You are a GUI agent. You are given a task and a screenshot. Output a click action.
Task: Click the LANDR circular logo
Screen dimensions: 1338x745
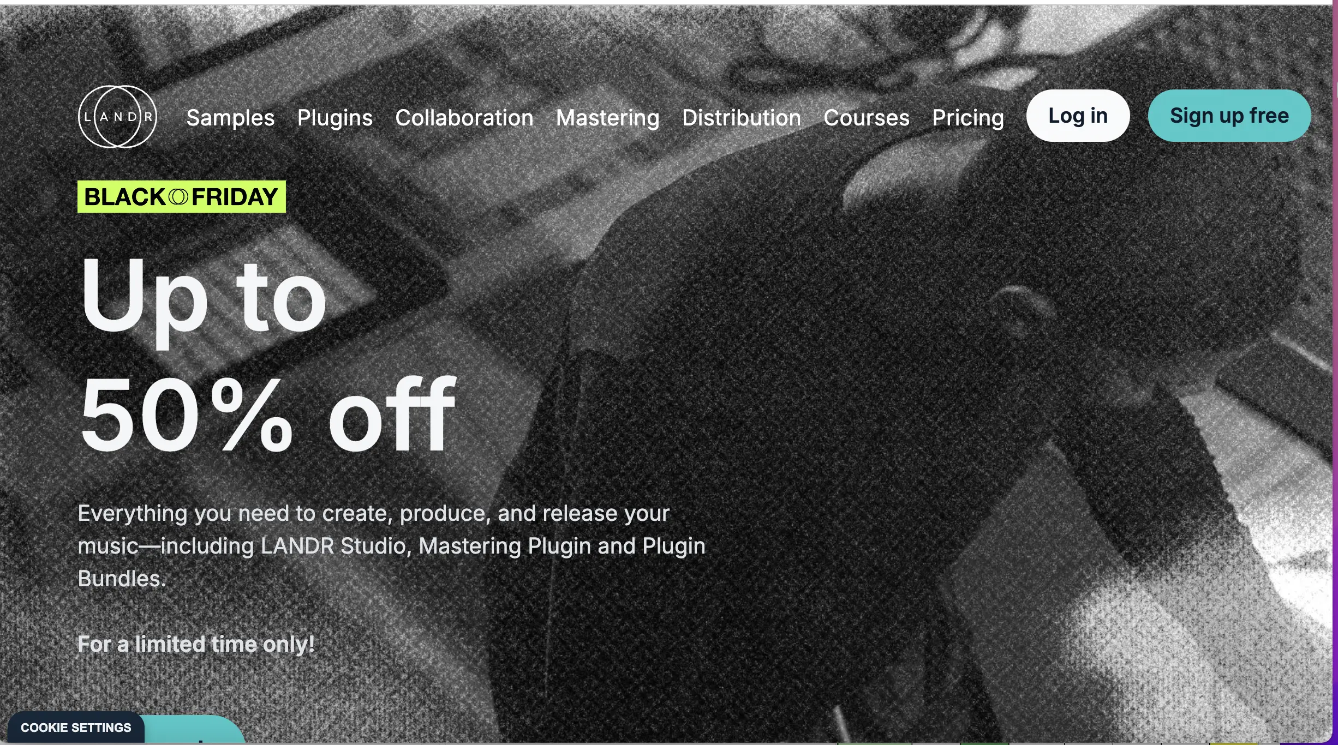pos(117,116)
